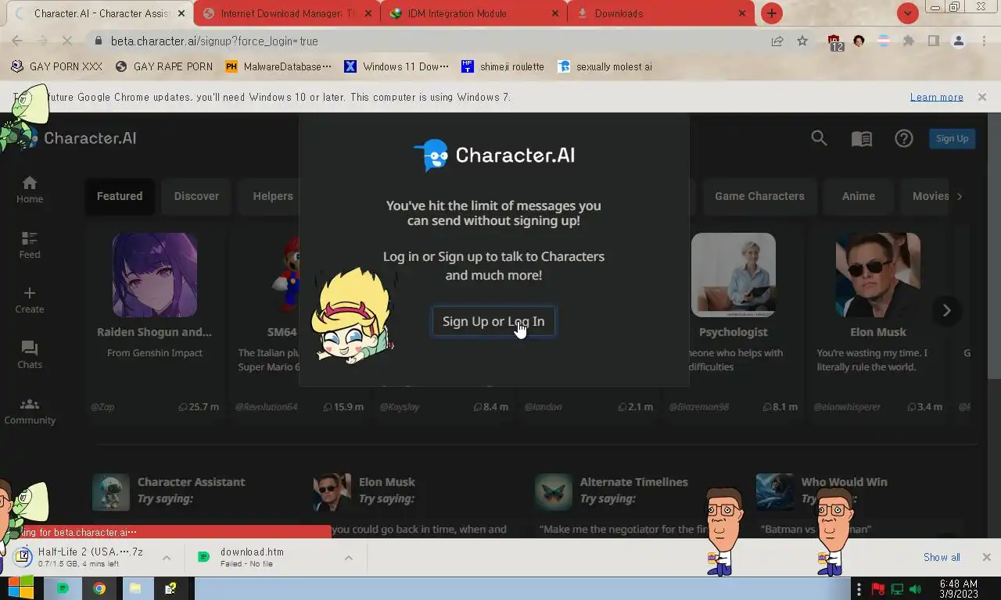
Task: Open Chats from the sidebar
Action: (x=30, y=355)
